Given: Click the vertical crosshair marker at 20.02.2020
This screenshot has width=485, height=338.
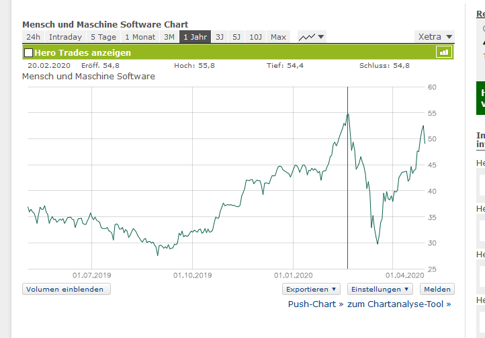Looking at the screenshot, I should [x=348, y=177].
